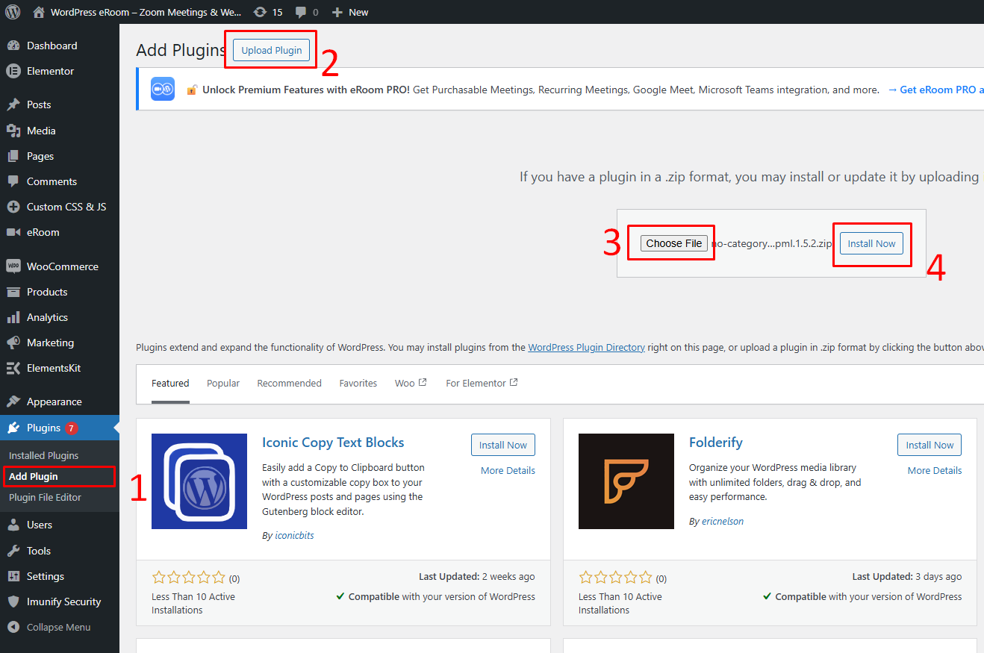Click the Tools wrench icon
The width and height of the screenshot is (984, 653).
(x=13, y=551)
